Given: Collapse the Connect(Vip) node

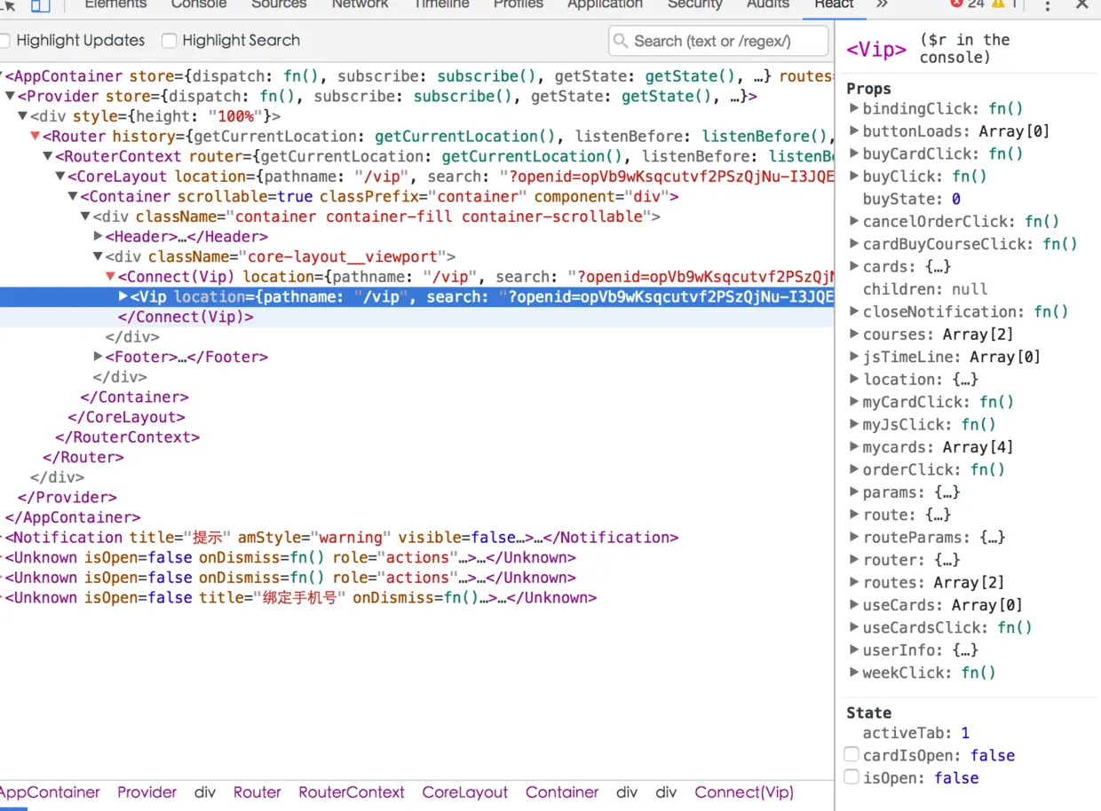Looking at the screenshot, I should tap(111, 277).
